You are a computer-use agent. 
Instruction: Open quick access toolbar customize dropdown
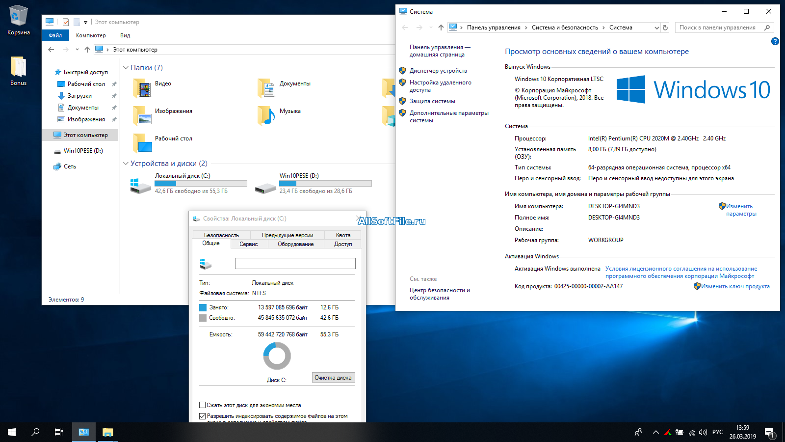85,22
